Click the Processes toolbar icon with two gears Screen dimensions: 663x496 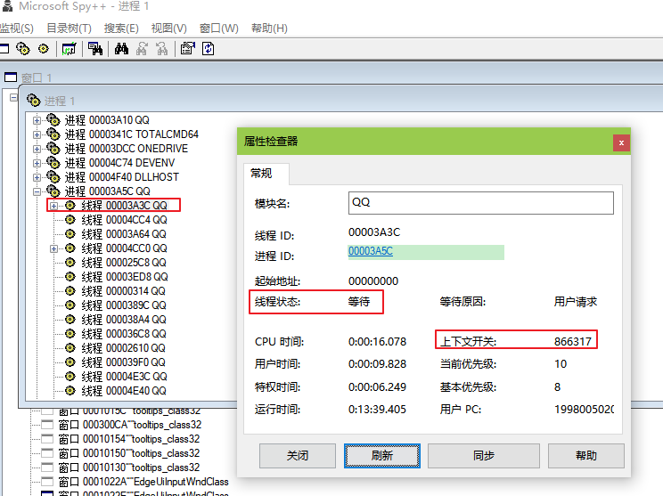click(23, 49)
